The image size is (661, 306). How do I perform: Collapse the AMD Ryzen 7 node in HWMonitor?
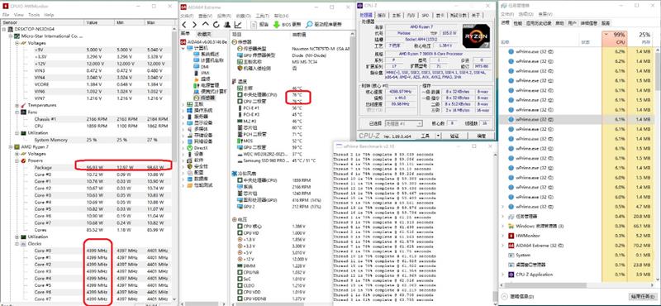11,147
